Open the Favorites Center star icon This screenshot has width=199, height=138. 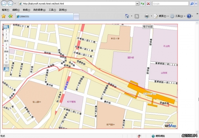point(3,16)
